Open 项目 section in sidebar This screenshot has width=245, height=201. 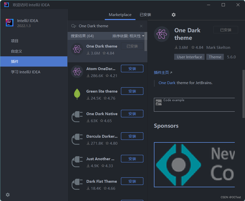coord(34,41)
